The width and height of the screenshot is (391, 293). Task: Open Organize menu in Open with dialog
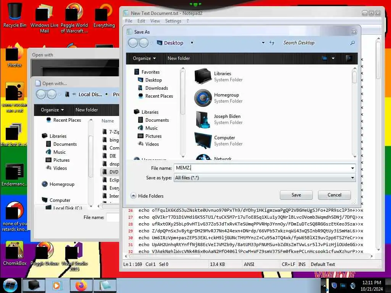point(52,110)
